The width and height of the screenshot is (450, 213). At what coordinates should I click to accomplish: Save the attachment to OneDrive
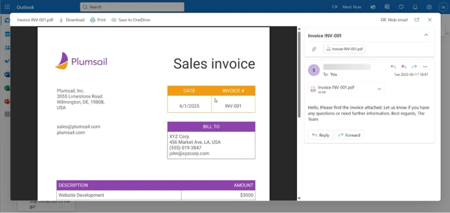coord(131,20)
